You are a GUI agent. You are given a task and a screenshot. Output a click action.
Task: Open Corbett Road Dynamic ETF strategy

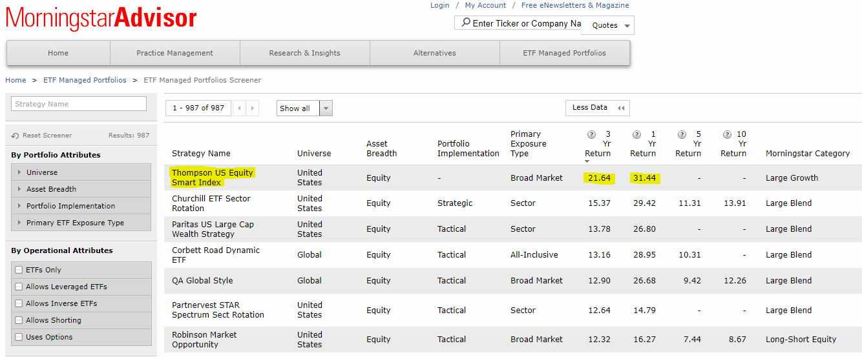click(x=216, y=255)
